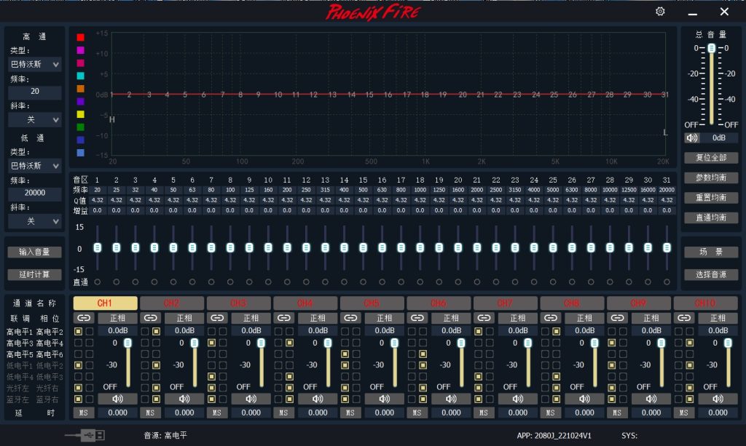Viewport: 746px width, 446px height.
Task: Uncheck CH1 光纤左 input checkbox
Action: click(x=78, y=388)
